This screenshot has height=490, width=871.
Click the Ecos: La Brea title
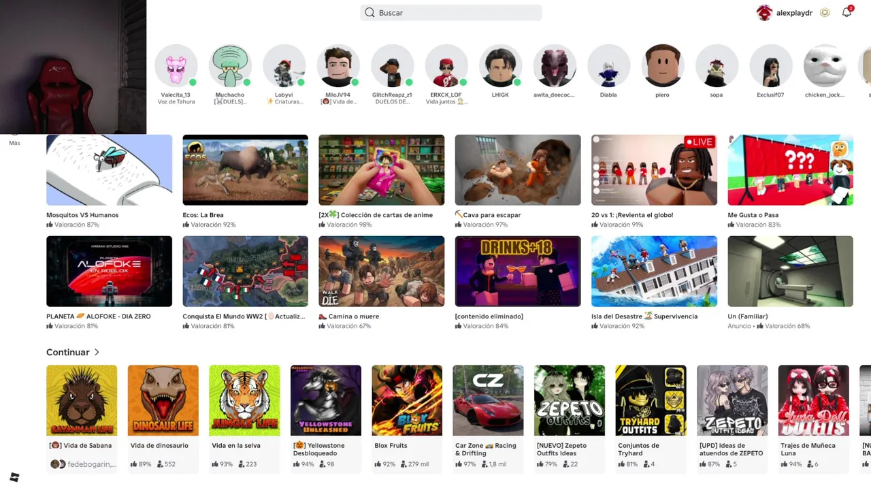point(203,215)
